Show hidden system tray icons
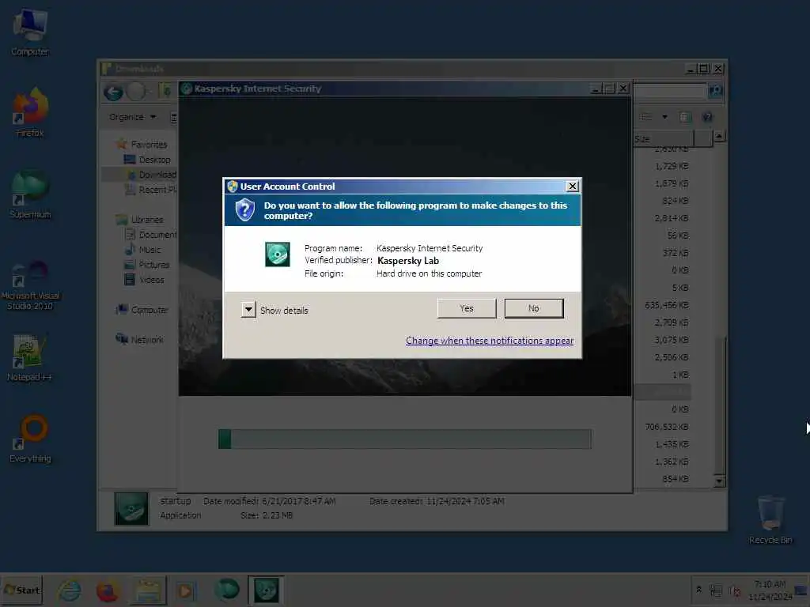 (x=699, y=590)
